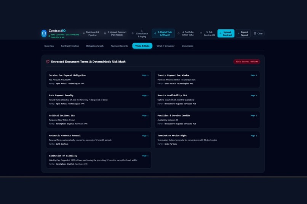Click the Late Payment Penalty card title
Screen dimensions: 307x204
tap(61, 96)
